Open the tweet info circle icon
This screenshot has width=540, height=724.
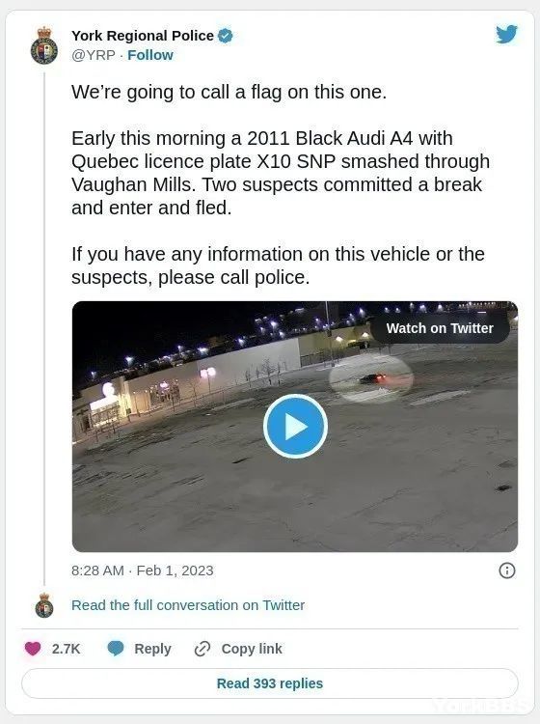click(x=507, y=571)
